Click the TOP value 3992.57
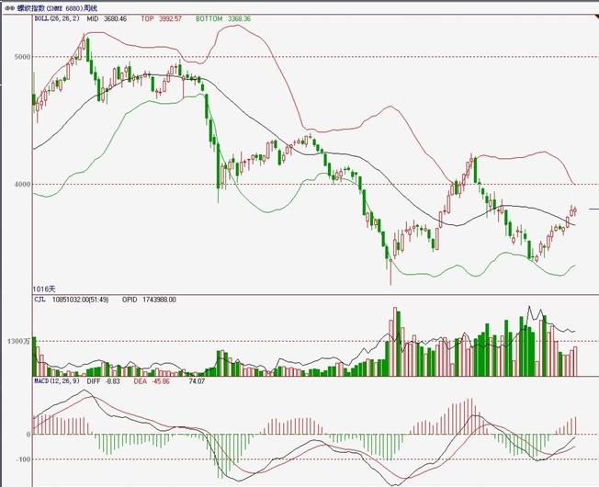 (x=170, y=18)
